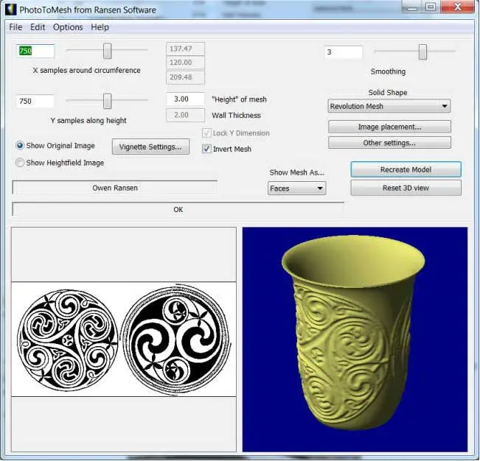480x461 pixels.
Task: Click the Height of mesh input field
Action: (185, 99)
